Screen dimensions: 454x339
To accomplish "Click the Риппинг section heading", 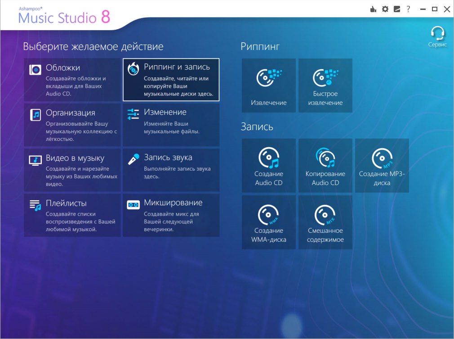I will coord(260,46).
